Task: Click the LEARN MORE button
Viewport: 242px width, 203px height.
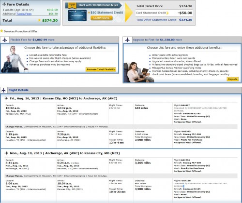Action: (102, 18)
